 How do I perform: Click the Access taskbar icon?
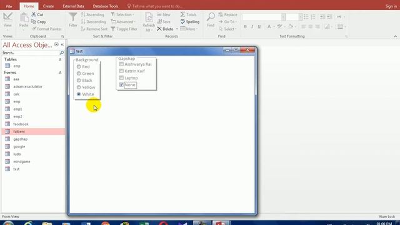[221, 223]
